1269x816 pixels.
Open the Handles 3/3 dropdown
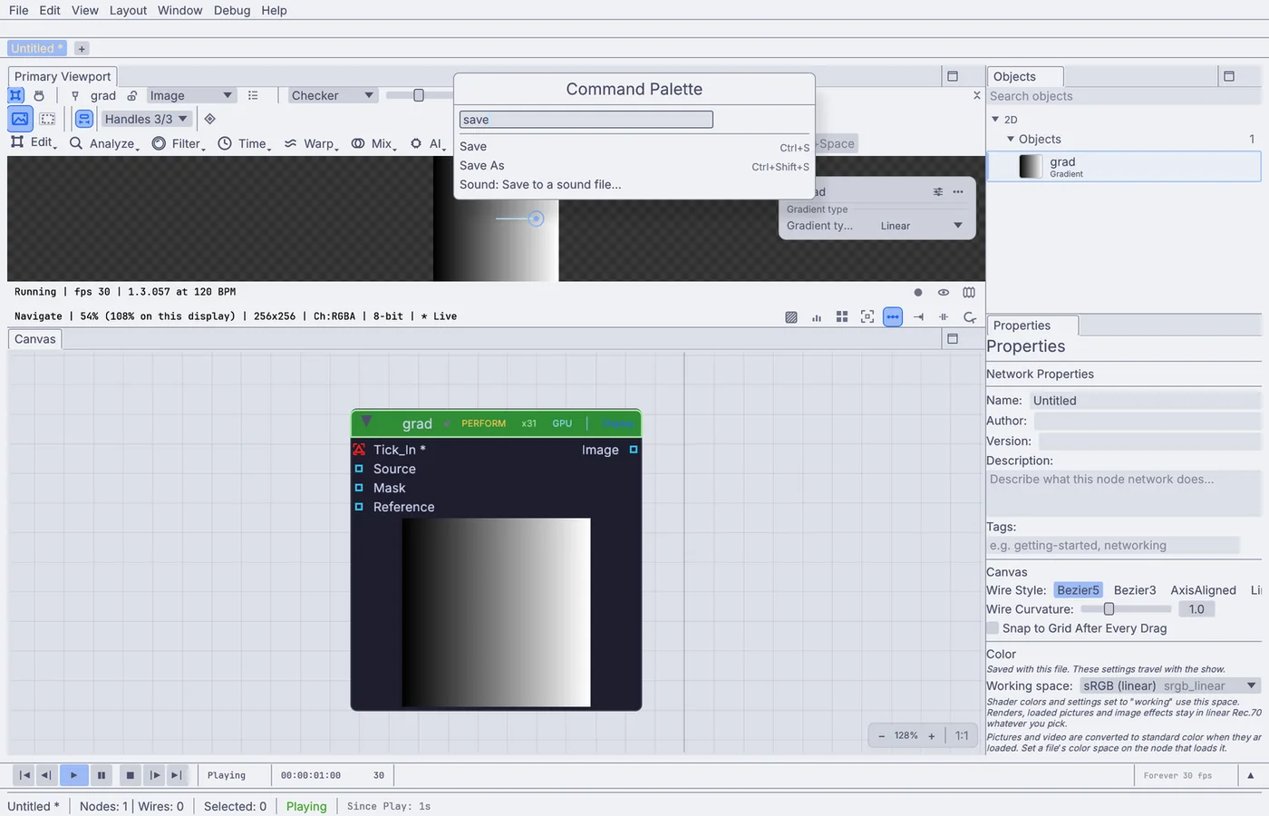tap(146, 119)
